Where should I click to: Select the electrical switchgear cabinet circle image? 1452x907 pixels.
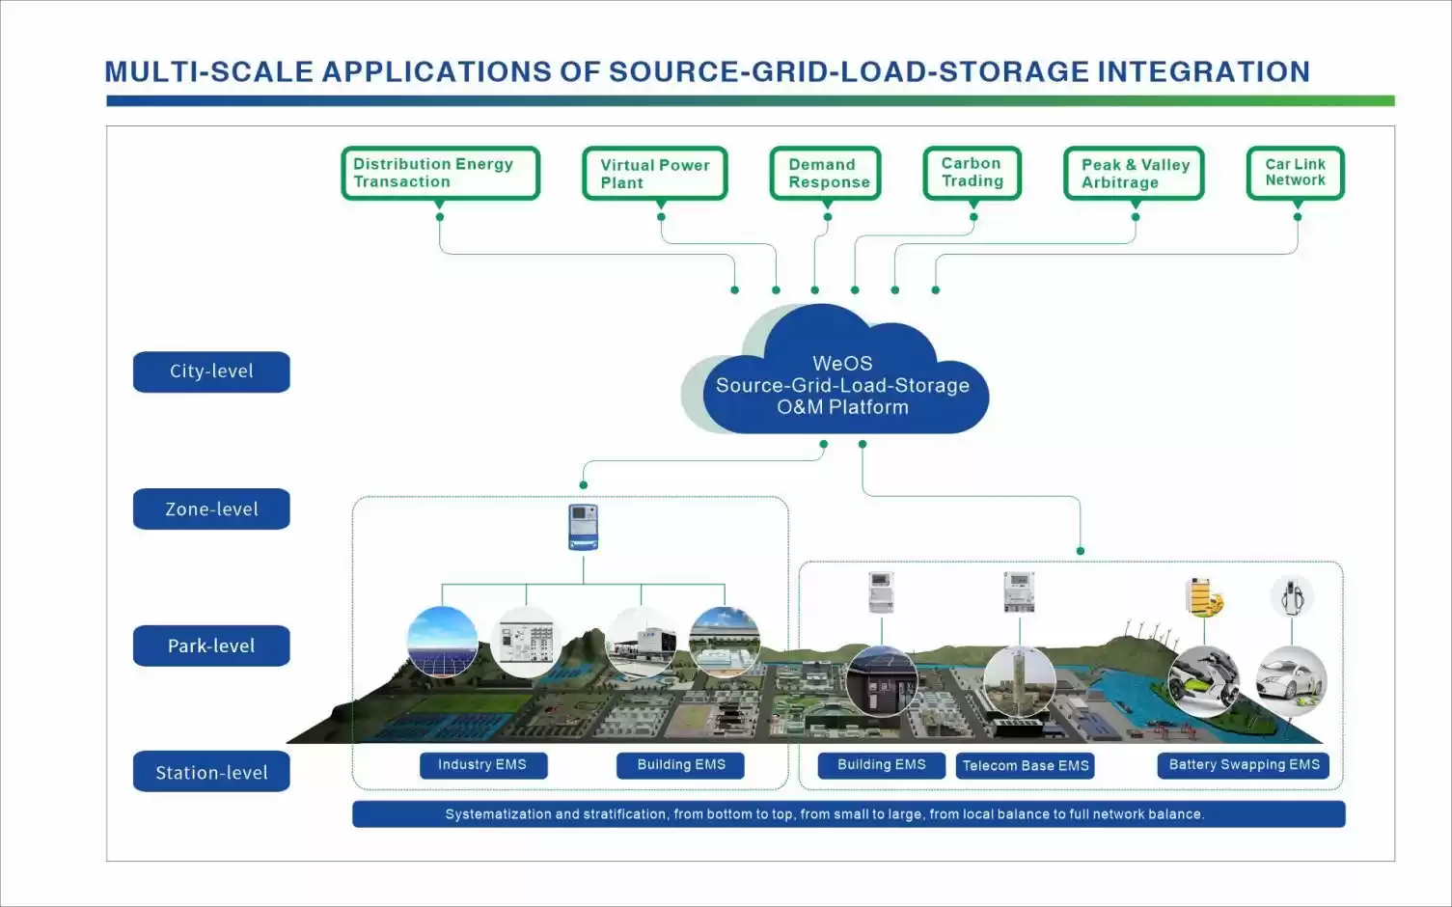tap(526, 642)
